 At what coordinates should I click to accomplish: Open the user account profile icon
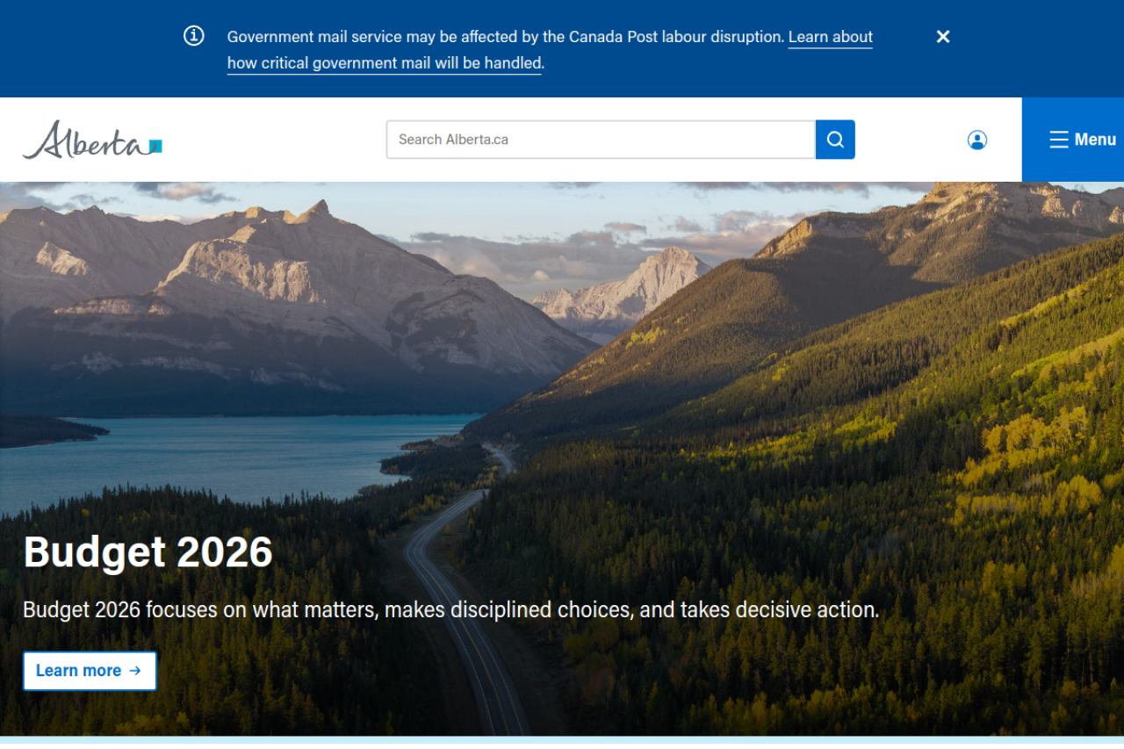click(977, 140)
